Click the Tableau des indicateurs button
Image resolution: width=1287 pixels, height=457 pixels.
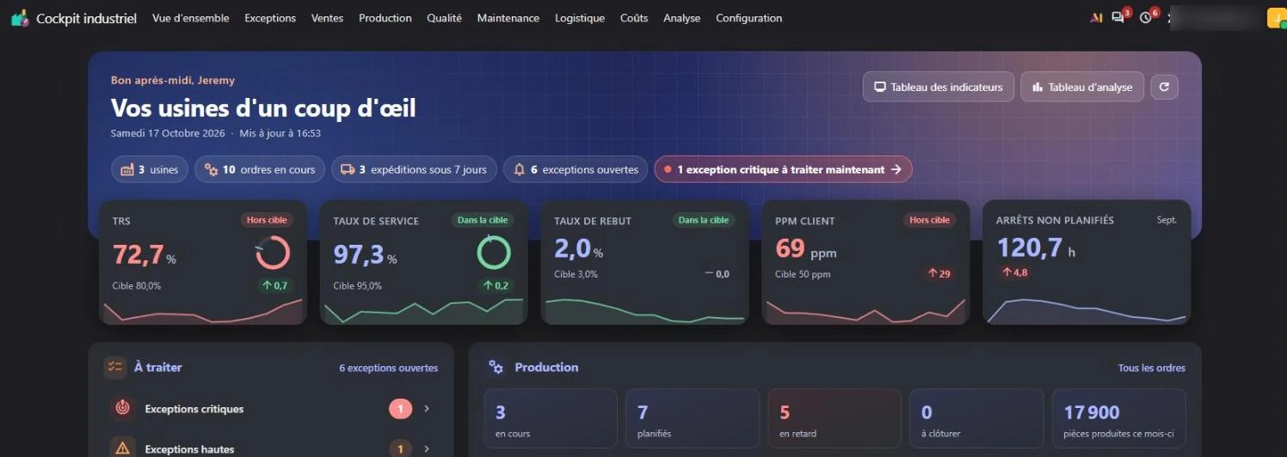(x=939, y=87)
